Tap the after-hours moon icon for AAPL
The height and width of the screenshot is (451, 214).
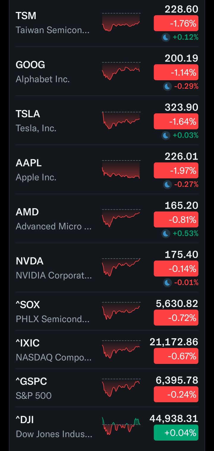pos(167,185)
